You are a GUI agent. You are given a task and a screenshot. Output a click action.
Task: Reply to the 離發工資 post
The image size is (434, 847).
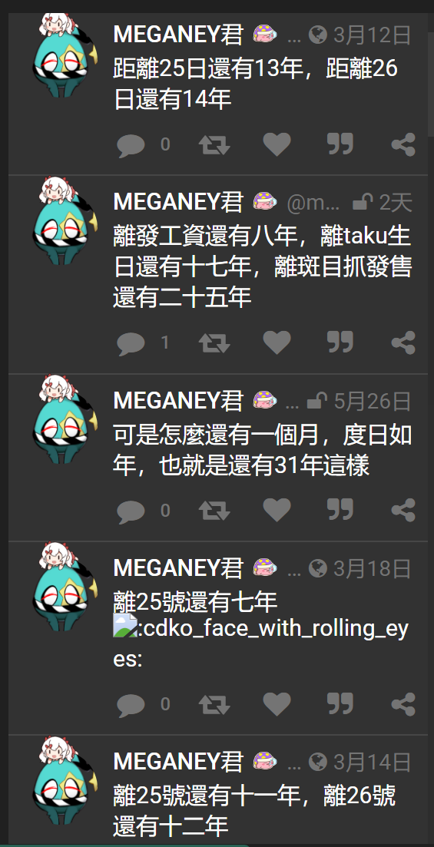131,343
